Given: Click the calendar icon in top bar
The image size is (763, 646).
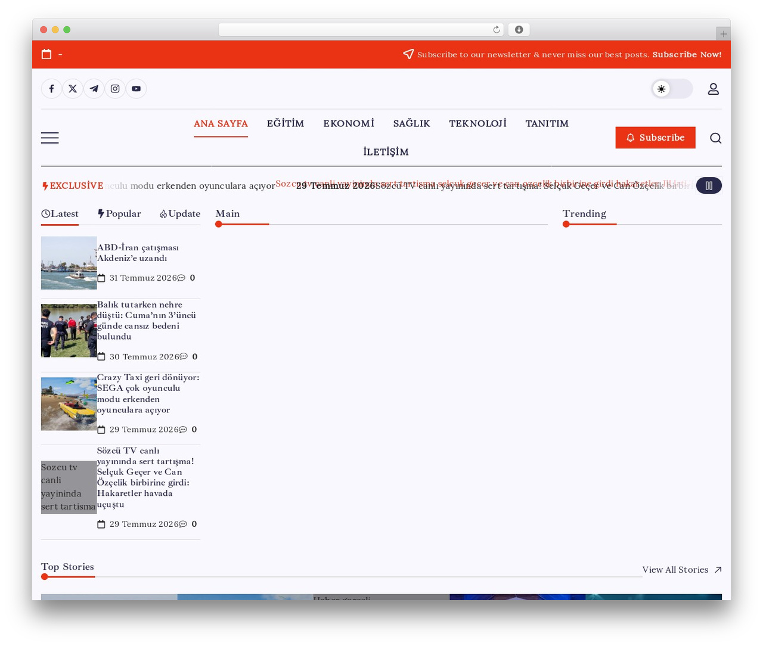Looking at the screenshot, I should click(46, 54).
